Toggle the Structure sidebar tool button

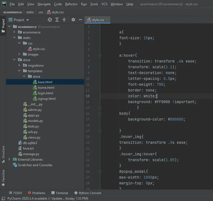3,154
